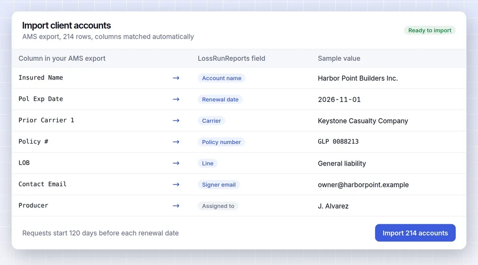
Task: Click the arrow beside Prior Carrier 1
Action: (176, 120)
